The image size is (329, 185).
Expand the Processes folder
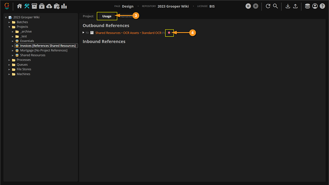[x=9, y=60]
